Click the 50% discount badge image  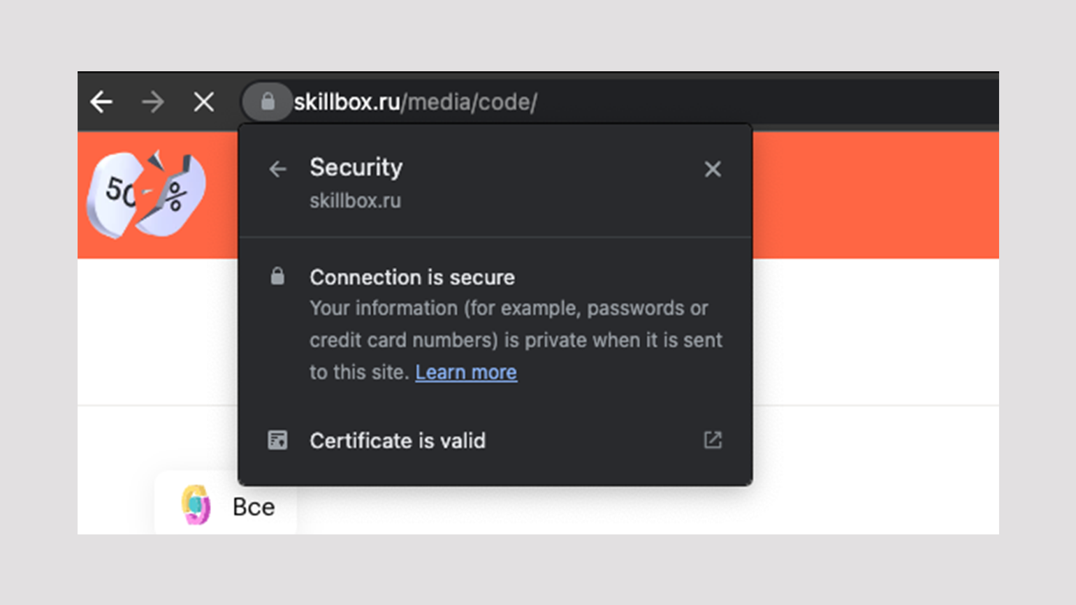click(145, 194)
